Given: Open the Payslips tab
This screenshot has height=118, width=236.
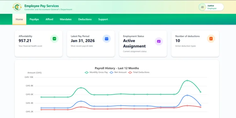Looking at the screenshot, I should pos(34,19).
